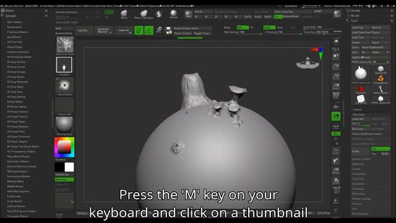Click the QuickSave button in top bar
Image resolution: width=396 pixels, height=223 pixels.
(291, 6)
